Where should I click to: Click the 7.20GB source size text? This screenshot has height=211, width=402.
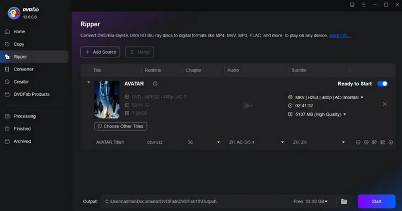click(x=139, y=113)
